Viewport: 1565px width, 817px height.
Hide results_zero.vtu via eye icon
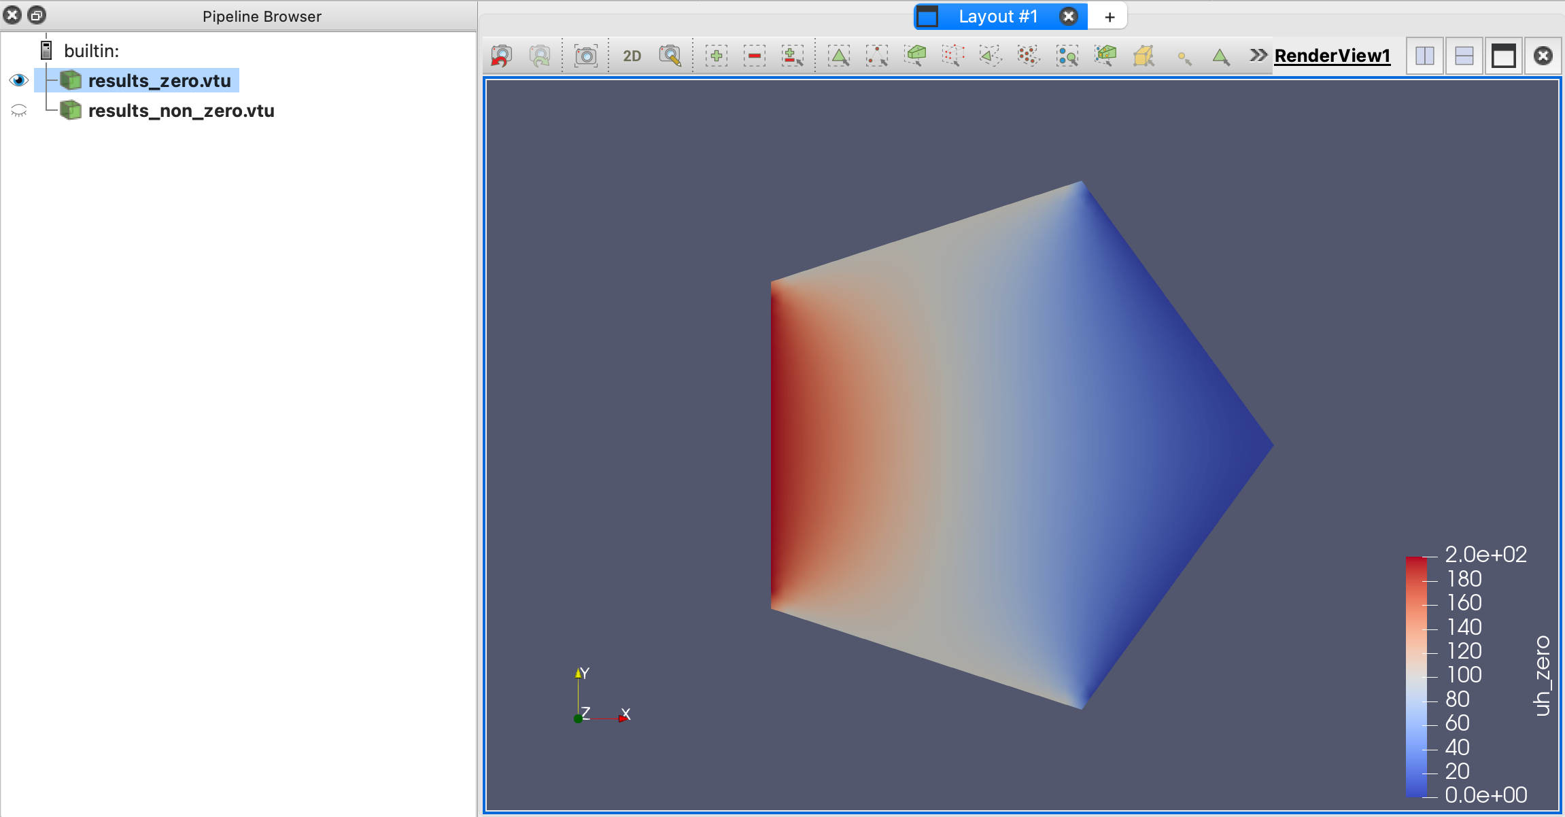(19, 80)
